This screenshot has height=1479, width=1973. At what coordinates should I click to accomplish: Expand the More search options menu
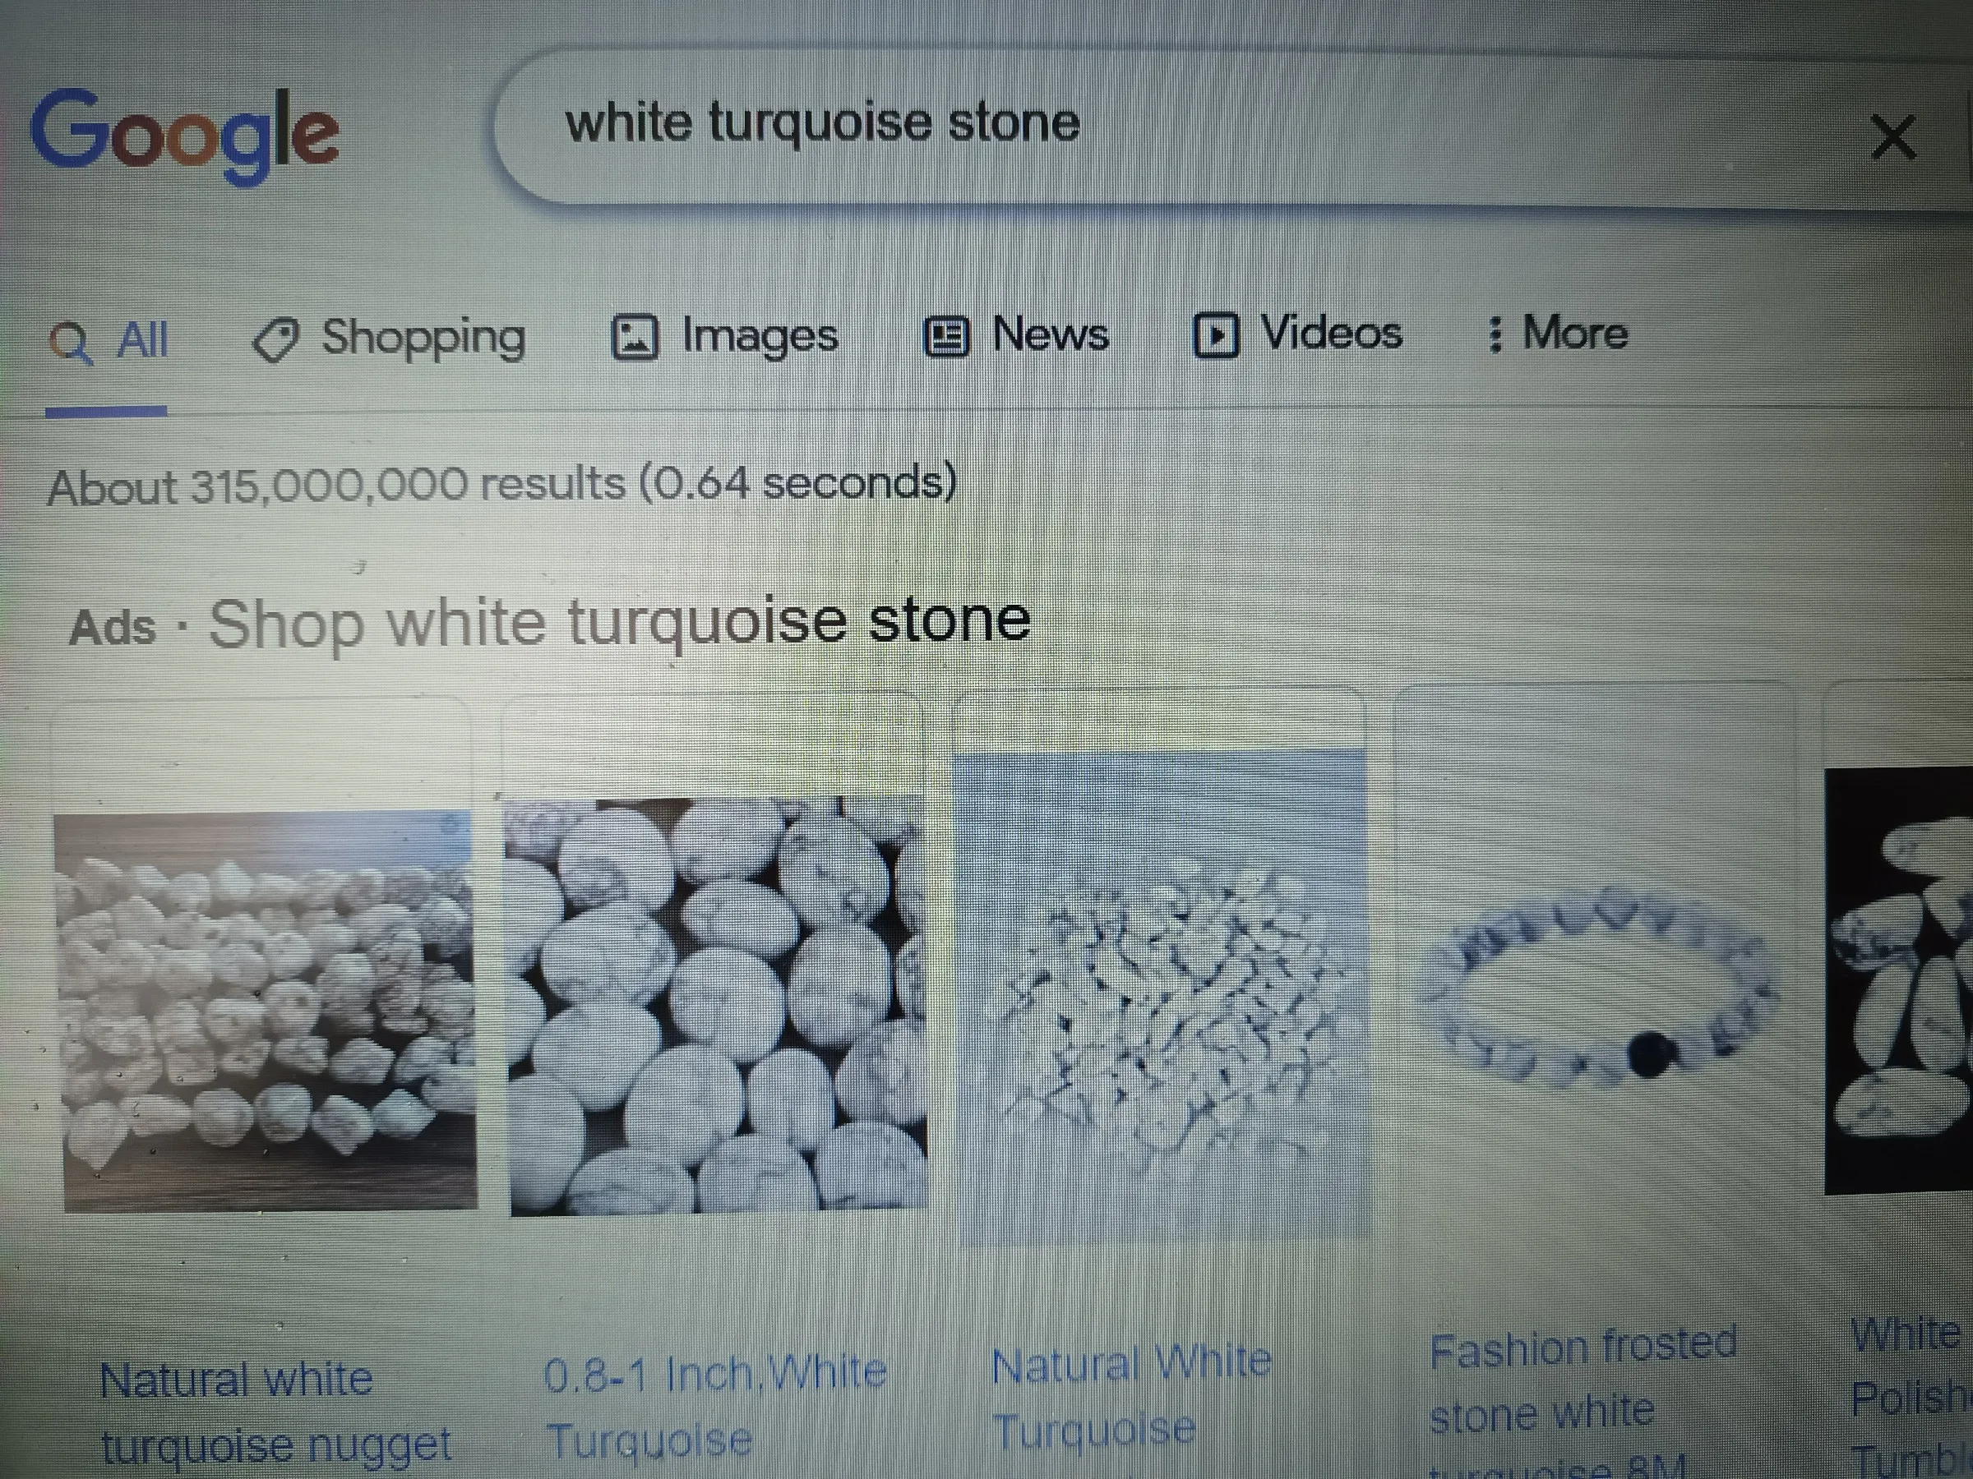(x=1557, y=334)
